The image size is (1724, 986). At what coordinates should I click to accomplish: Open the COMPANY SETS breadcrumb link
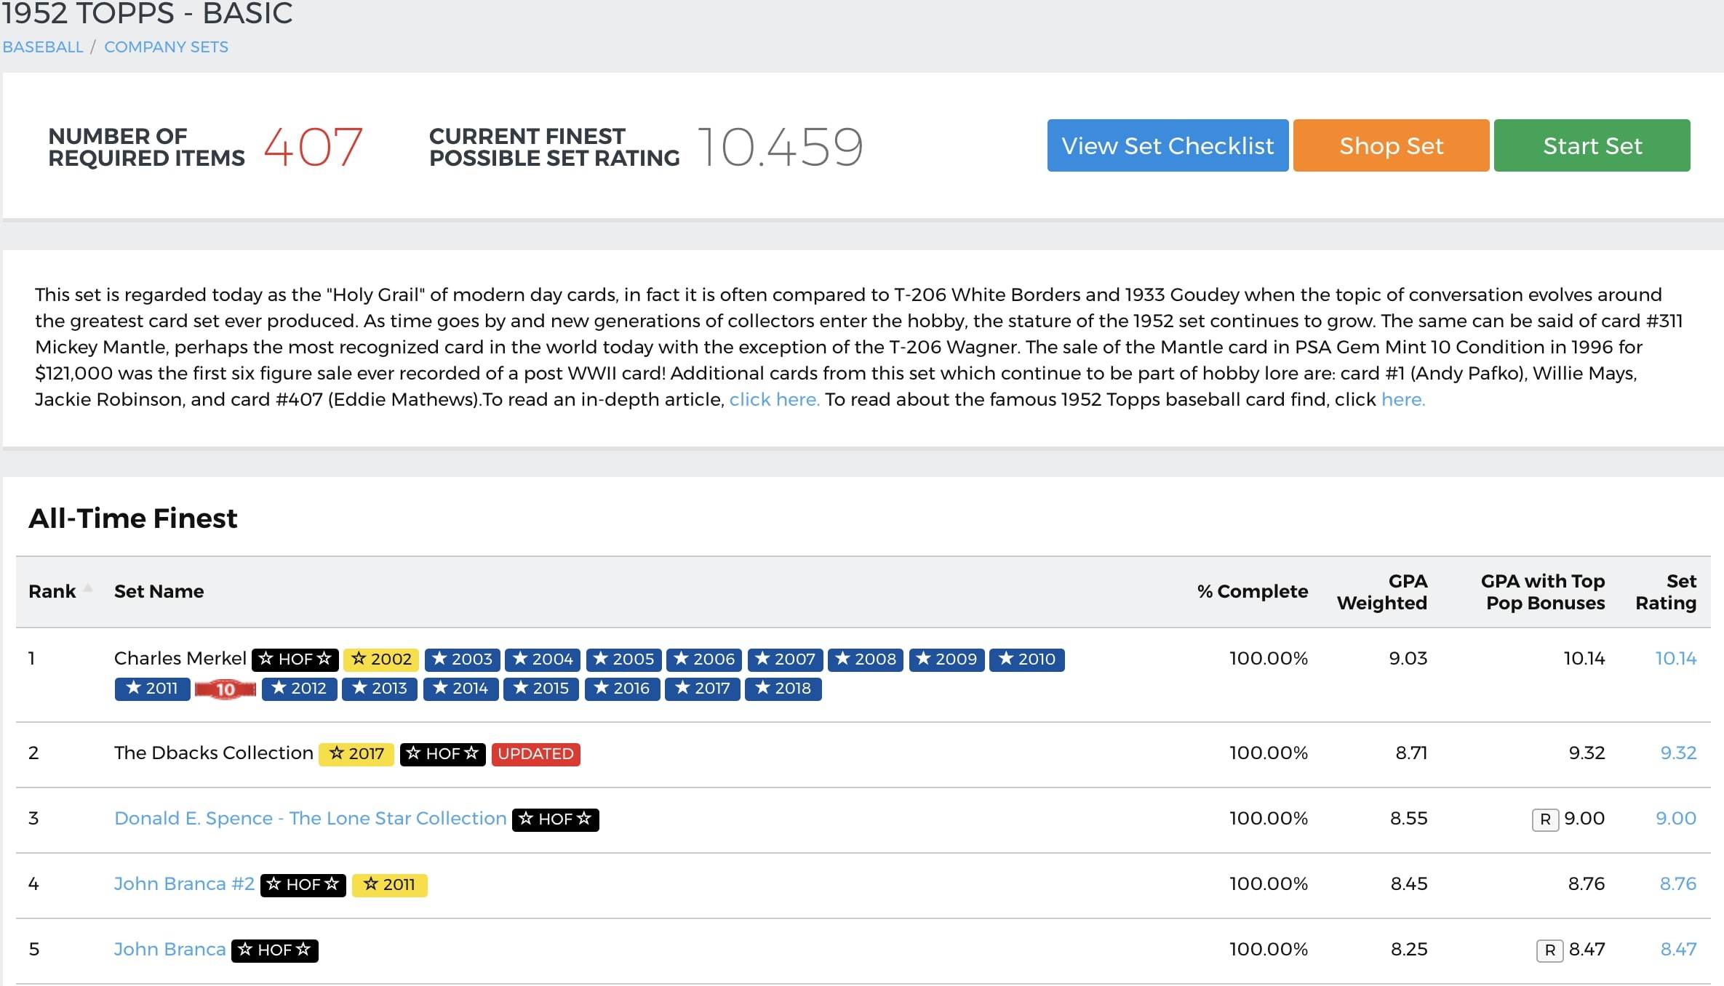pos(166,47)
